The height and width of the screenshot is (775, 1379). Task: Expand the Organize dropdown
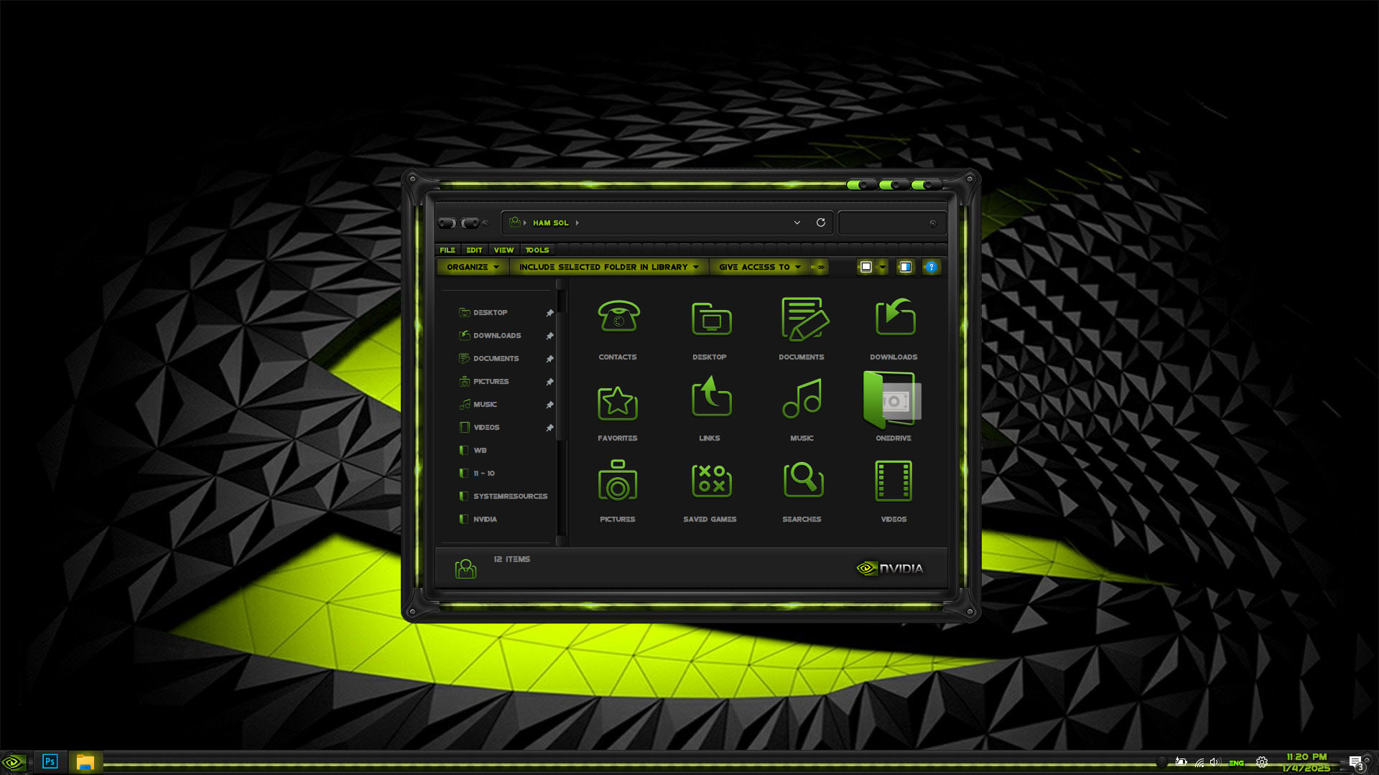pyautogui.click(x=472, y=267)
